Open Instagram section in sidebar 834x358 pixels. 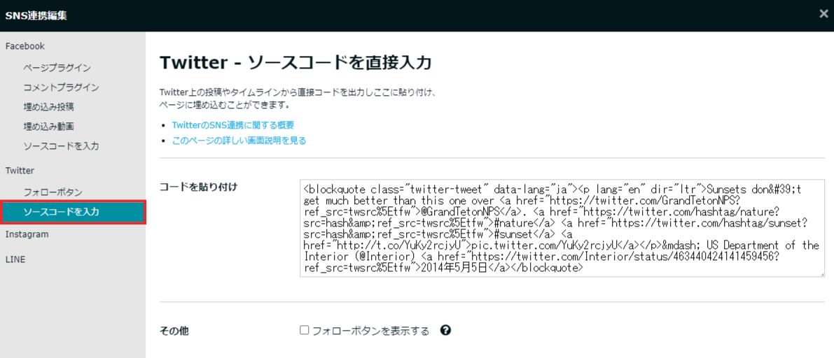click(27, 234)
